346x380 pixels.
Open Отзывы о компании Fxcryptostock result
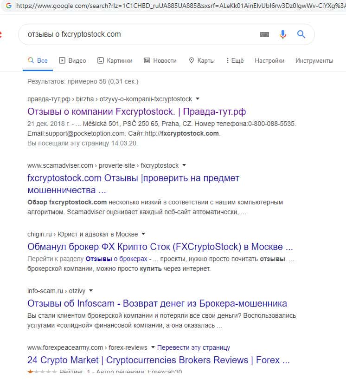(x=137, y=111)
